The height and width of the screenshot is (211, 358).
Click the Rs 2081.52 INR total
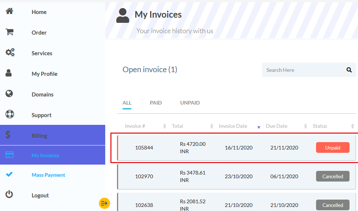[x=193, y=205]
